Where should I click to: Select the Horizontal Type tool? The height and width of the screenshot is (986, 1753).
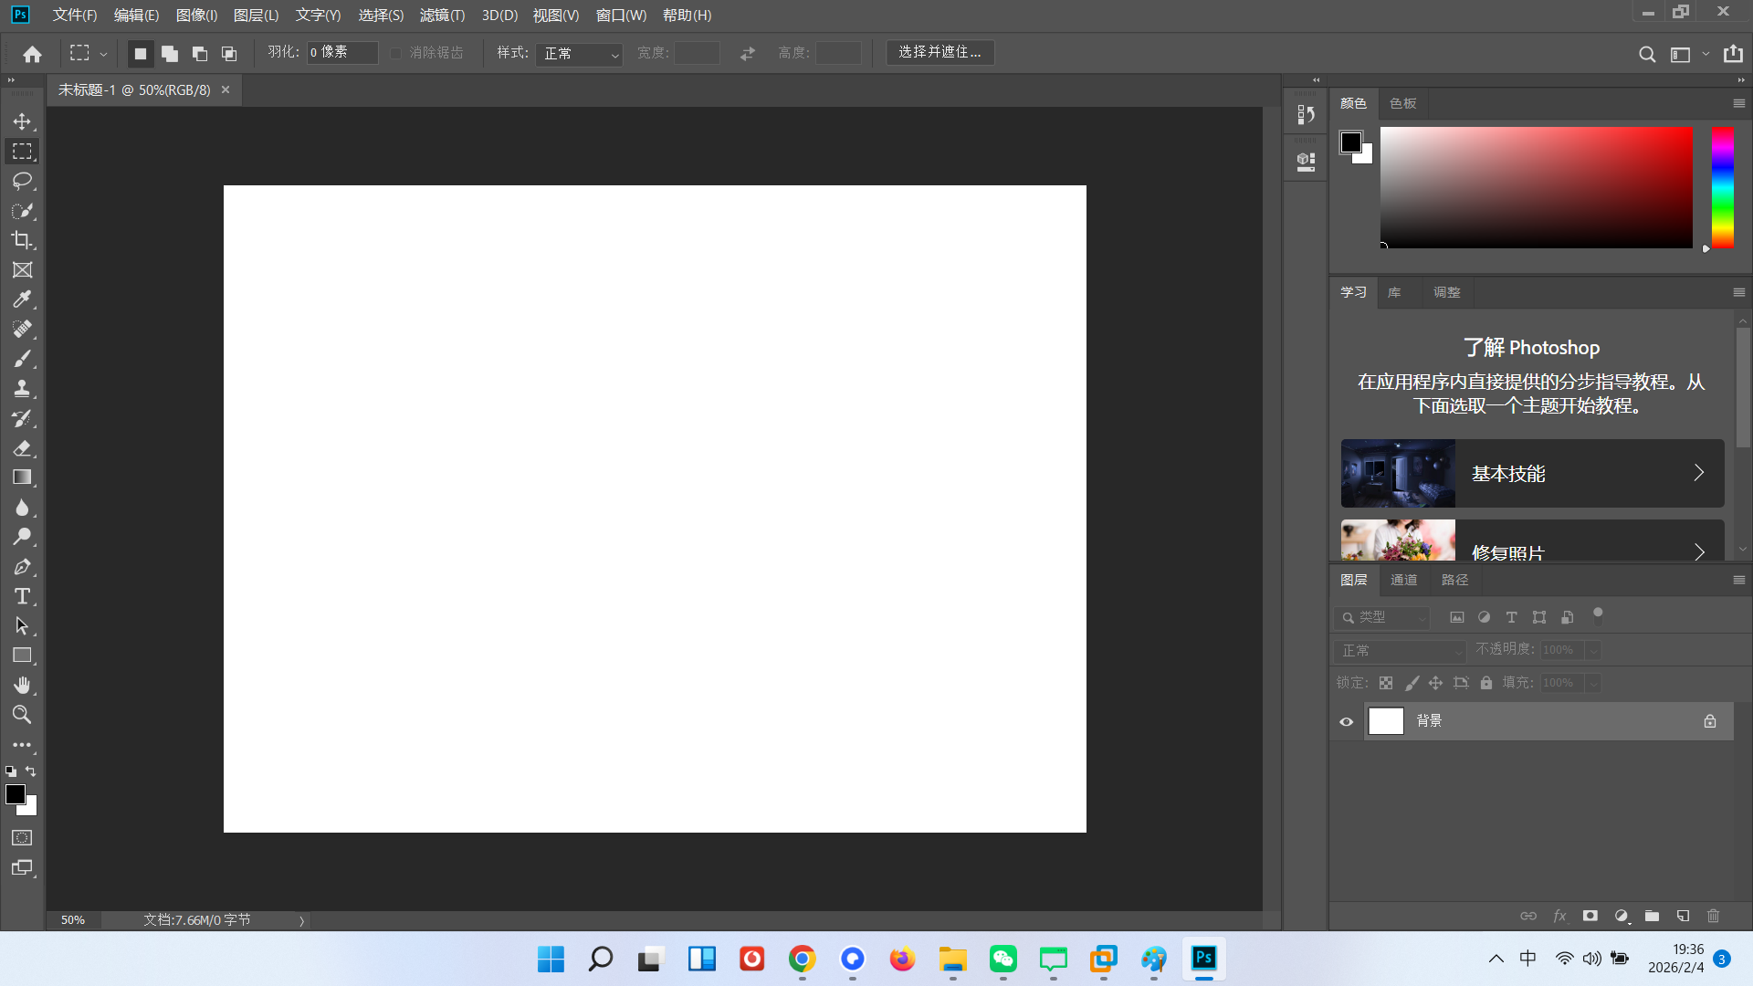click(22, 596)
